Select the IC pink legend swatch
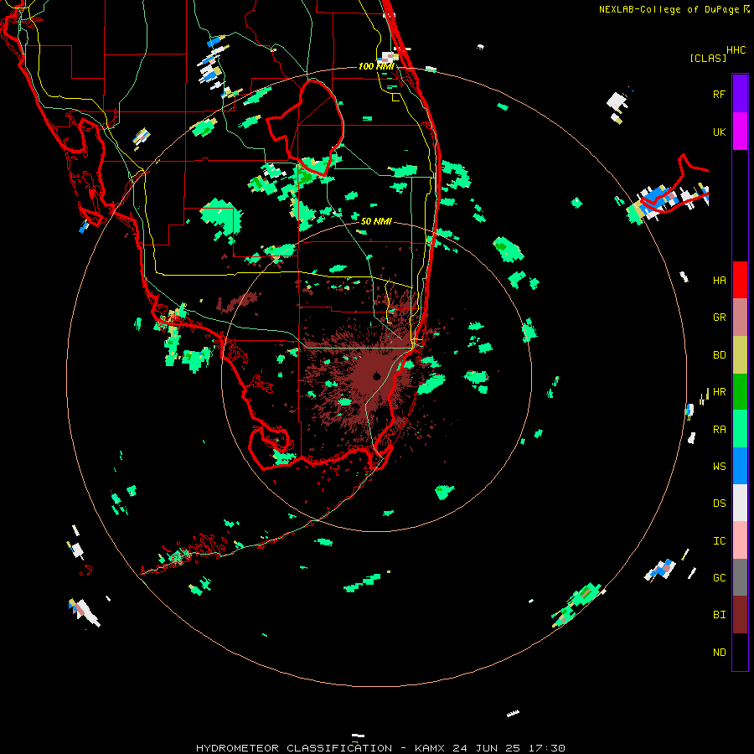This screenshot has width=754, height=754. [x=740, y=540]
